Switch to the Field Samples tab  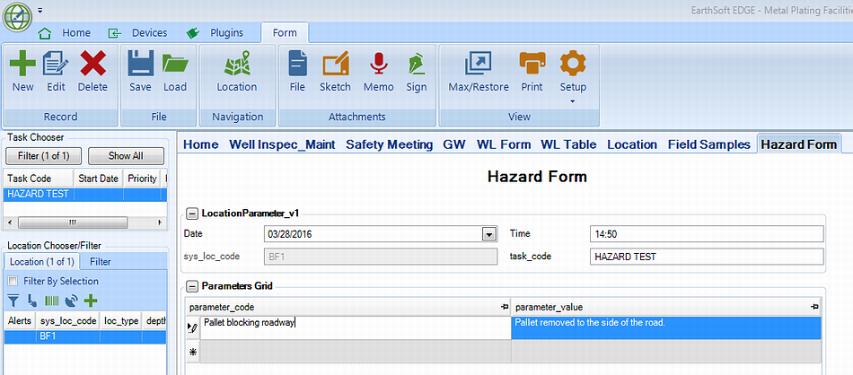708,144
